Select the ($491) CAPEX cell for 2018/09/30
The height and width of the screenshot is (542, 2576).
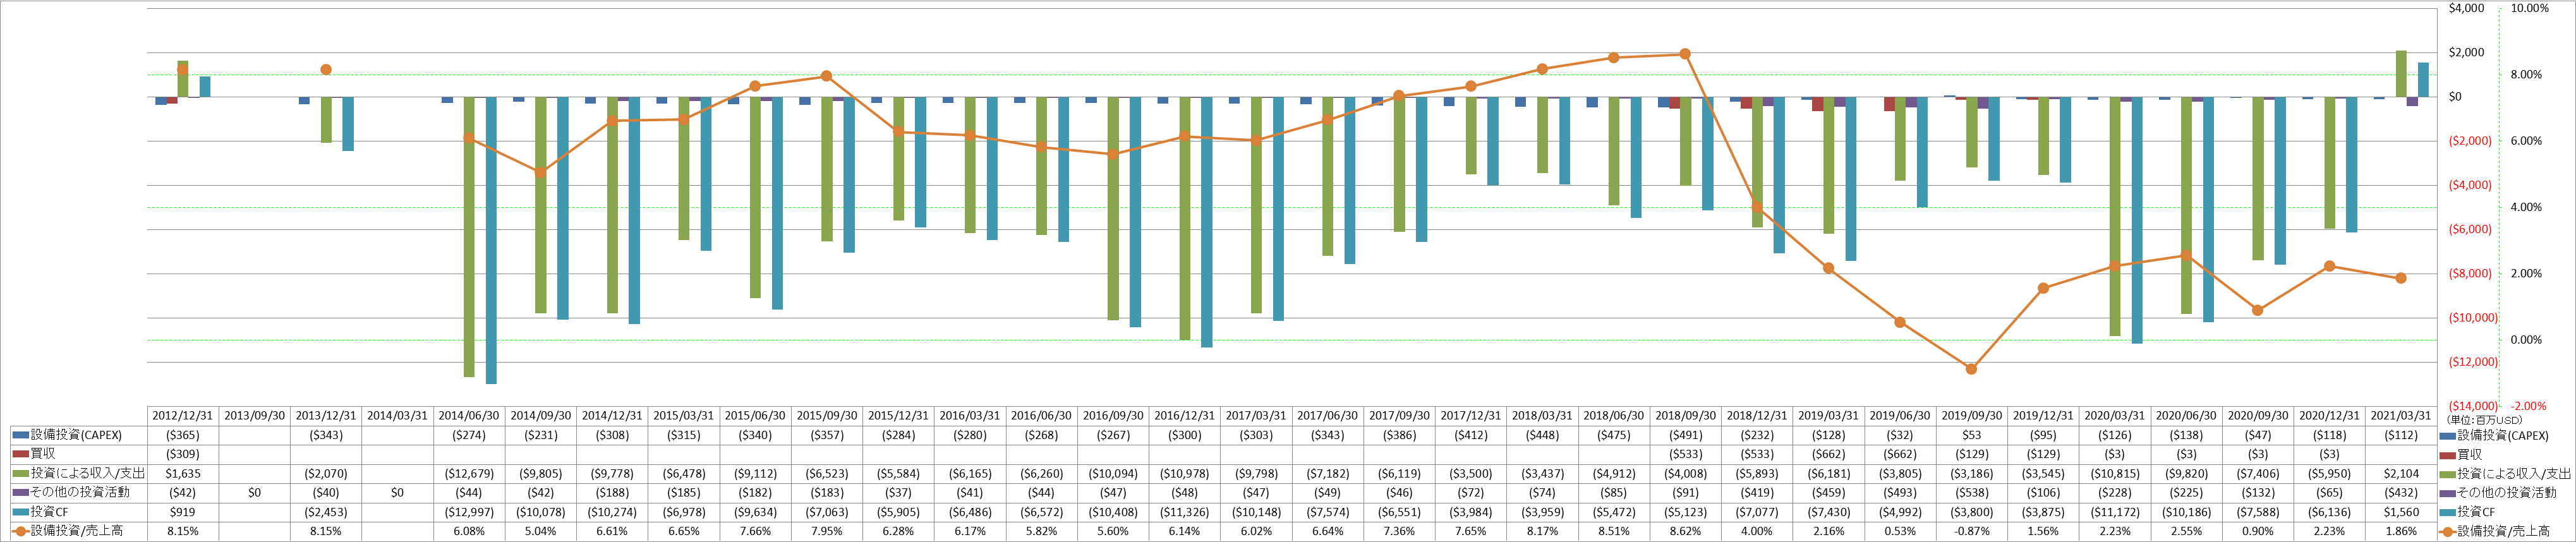tap(1685, 435)
